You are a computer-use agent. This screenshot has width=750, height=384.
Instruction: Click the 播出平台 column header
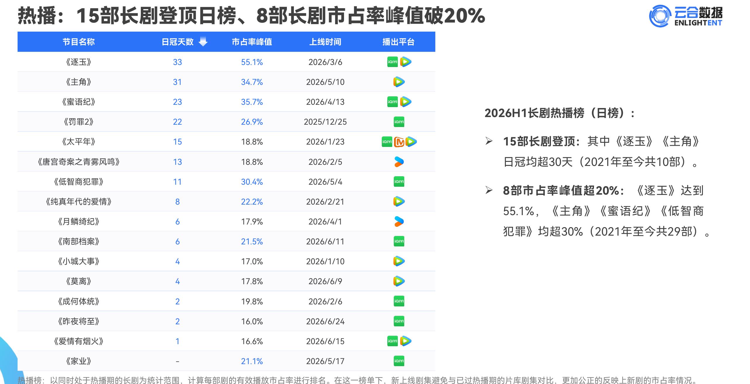tap(398, 42)
